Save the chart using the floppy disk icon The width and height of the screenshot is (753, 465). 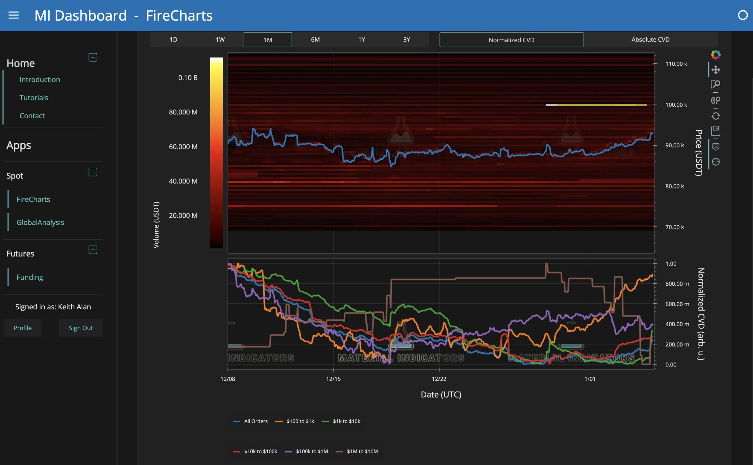point(716,131)
